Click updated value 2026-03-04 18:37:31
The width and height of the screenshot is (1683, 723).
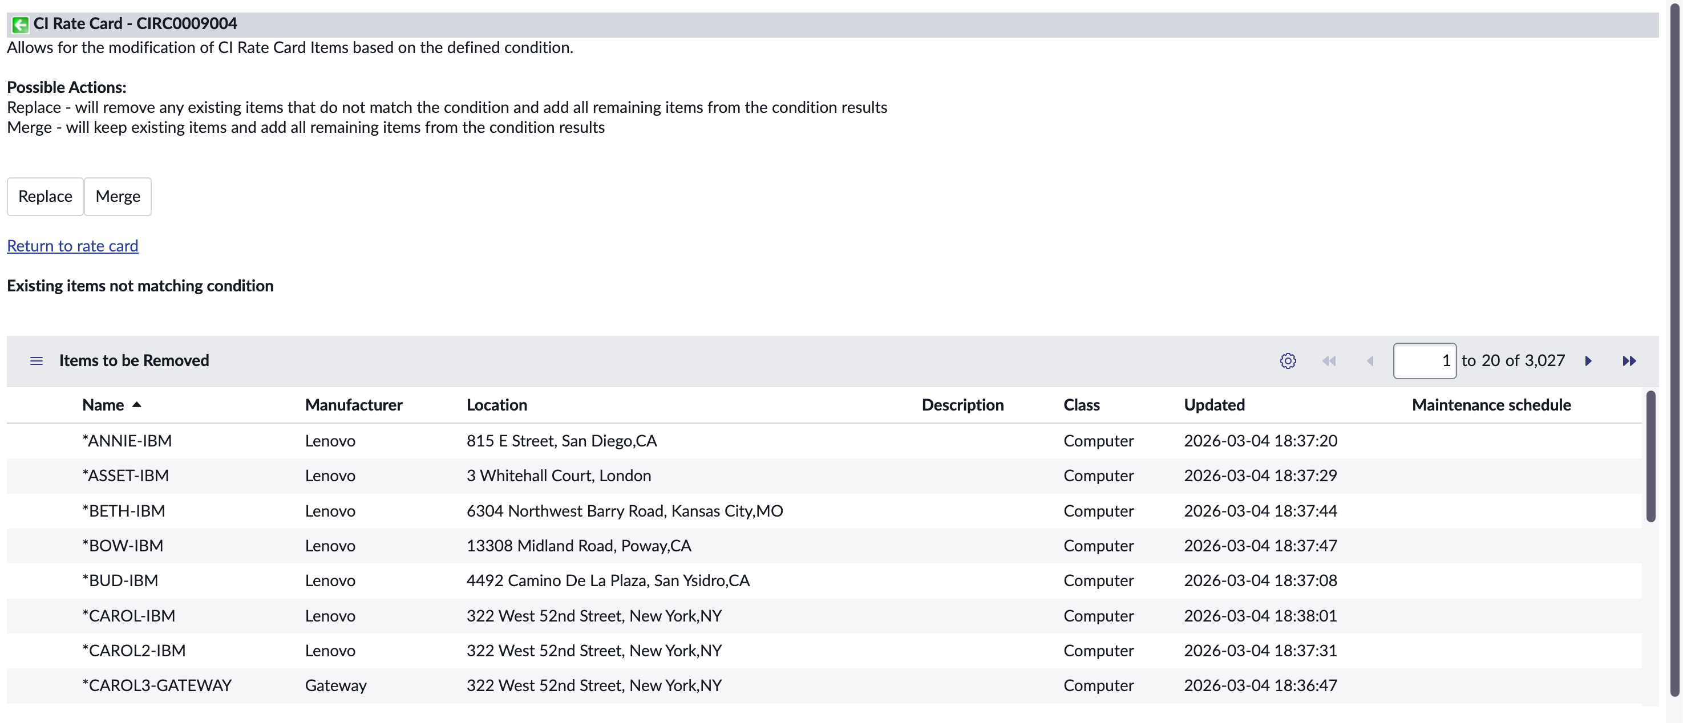(1260, 650)
